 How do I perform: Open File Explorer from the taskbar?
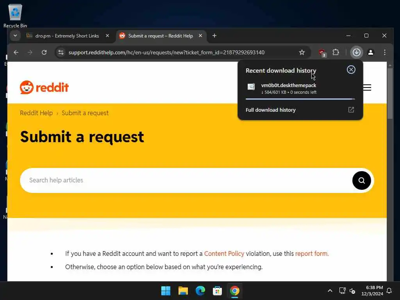click(x=183, y=291)
